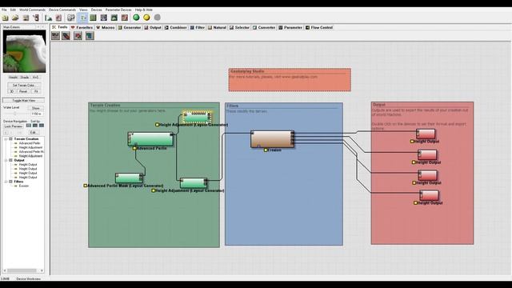This screenshot has height=288, width=512.
Task: Click the first tool icon under Tools tab
Action: [x=55, y=35]
